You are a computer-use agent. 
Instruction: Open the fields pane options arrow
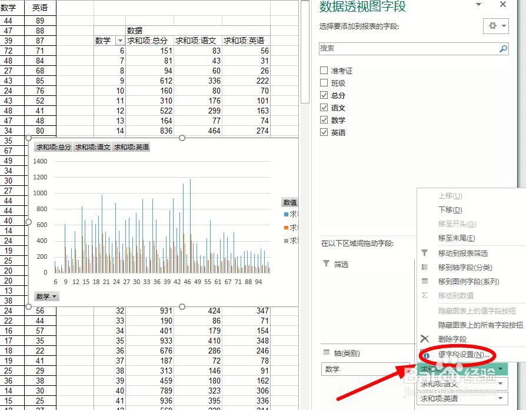(x=478, y=4)
